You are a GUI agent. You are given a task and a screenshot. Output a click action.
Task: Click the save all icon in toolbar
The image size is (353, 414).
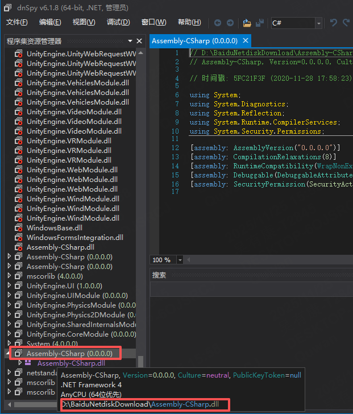click(260, 23)
